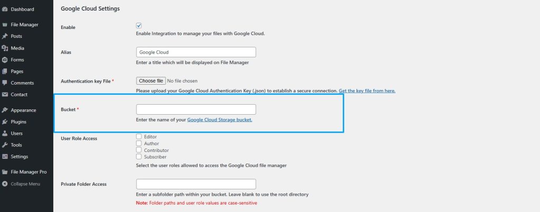Click the Authentication key File label
Image resolution: width=540 pixels, height=212 pixels.
click(87, 82)
